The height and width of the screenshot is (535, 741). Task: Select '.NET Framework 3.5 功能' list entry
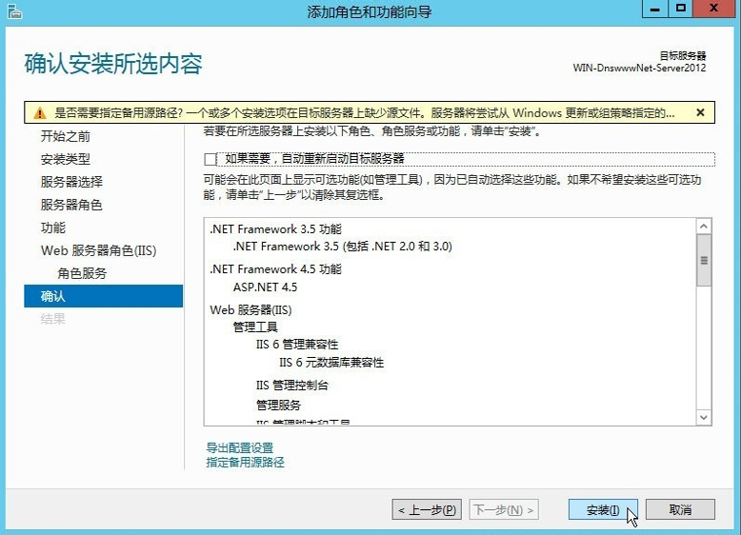click(275, 229)
